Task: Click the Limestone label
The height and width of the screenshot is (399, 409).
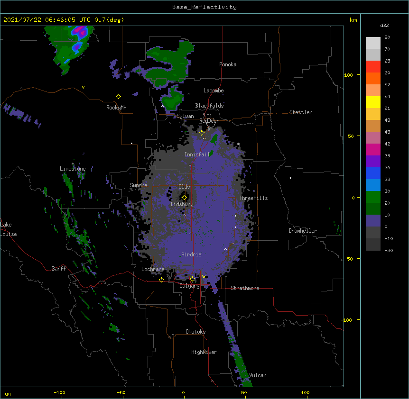Action: click(x=73, y=169)
